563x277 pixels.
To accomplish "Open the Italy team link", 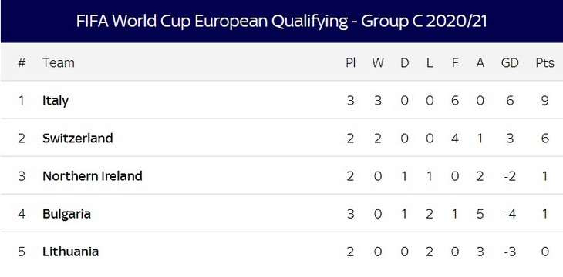I will pyautogui.click(x=56, y=101).
